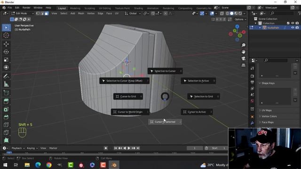The height and width of the screenshot is (169, 301).
Task: Select the Transform tool
Action: click(x=6, y=68)
